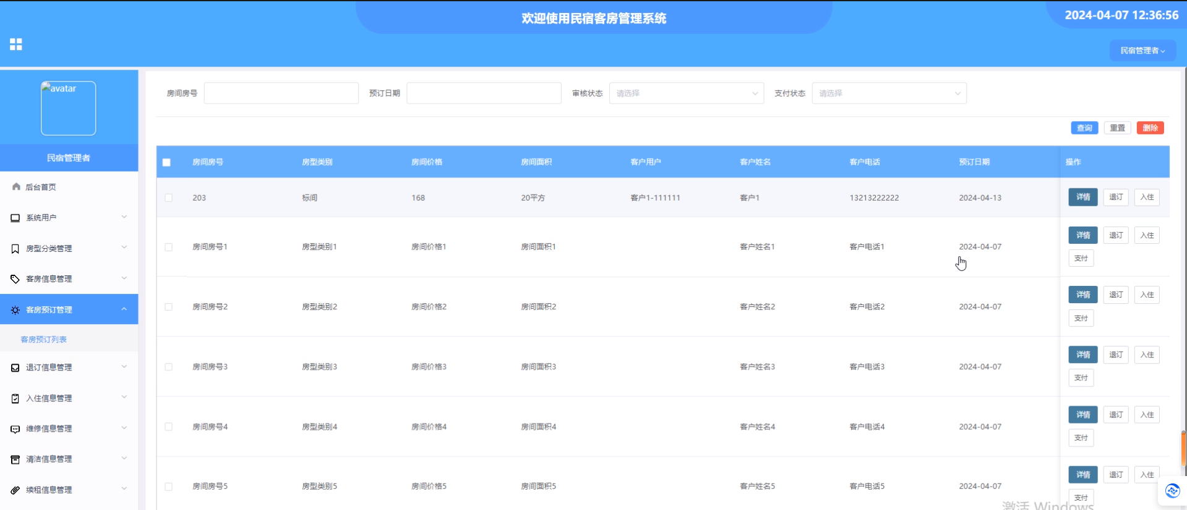Click phone number 13213222222 cell
1187x510 pixels.
(874, 198)
